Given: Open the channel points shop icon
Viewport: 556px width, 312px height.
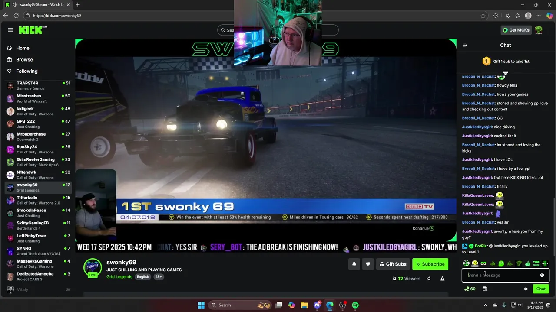Looking at the screenshot, I should tap(485, 289).
